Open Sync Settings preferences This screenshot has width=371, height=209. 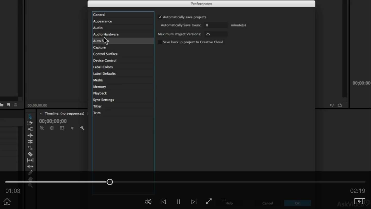(x=123, y=100)
